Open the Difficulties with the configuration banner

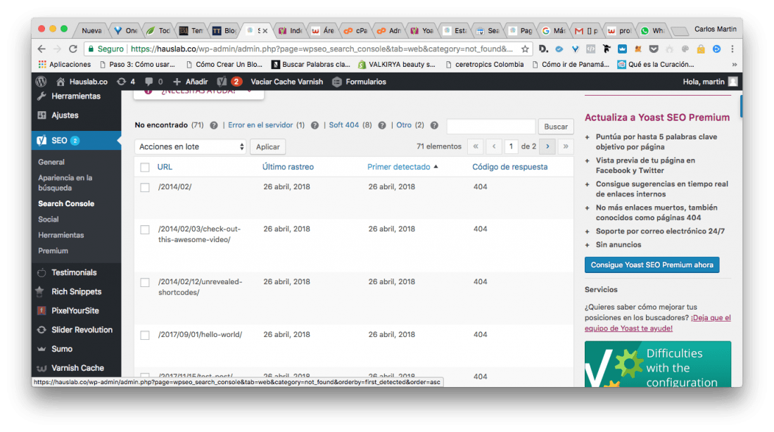point(657,364)
